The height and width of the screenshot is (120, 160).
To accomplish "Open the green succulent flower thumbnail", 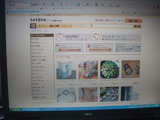I will [x=110, y=69].
